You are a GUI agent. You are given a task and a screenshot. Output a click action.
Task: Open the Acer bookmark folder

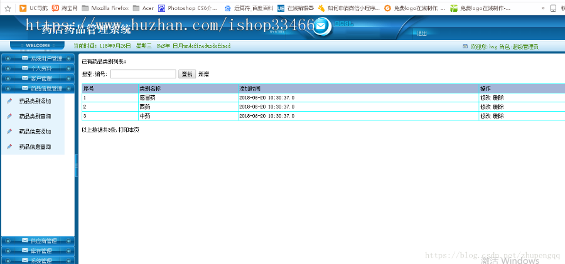pyautogui.click(x=143, y=8)
